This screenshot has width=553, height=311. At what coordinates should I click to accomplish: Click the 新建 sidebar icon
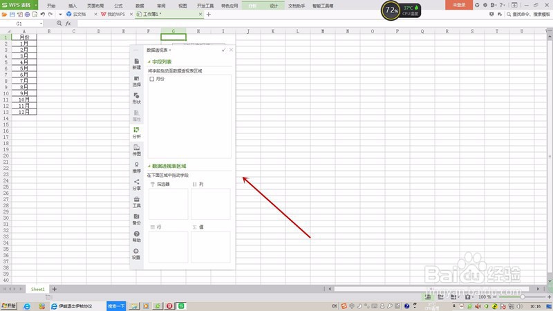pos(136,64)
